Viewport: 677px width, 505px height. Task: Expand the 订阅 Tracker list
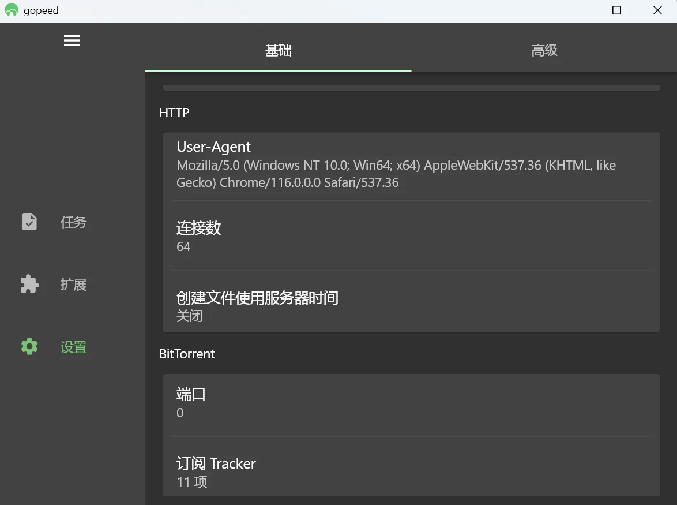412,471
